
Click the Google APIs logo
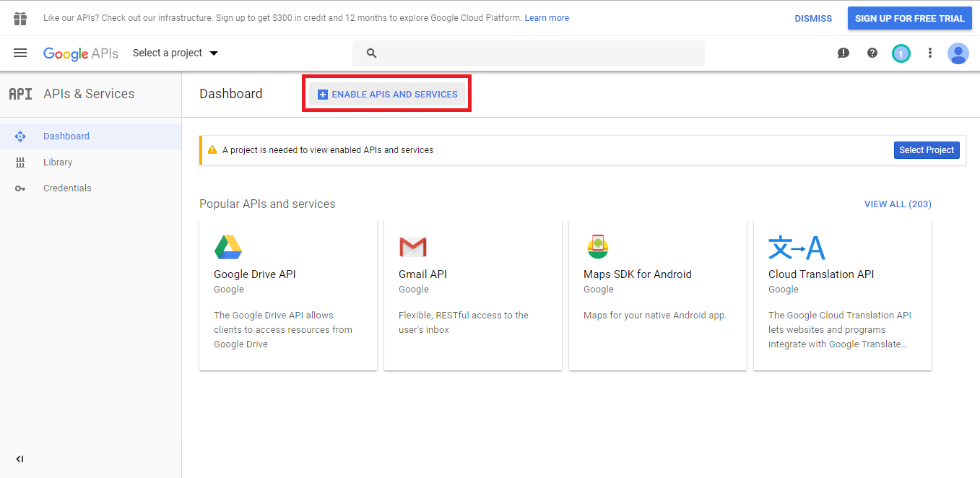[81, 53]
